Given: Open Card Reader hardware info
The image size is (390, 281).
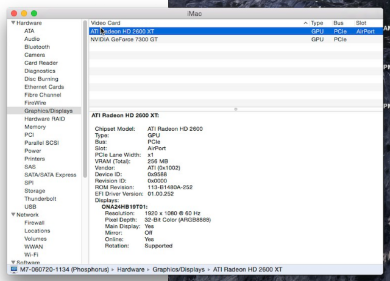Looking at the screenshot, I should [41, 63].
